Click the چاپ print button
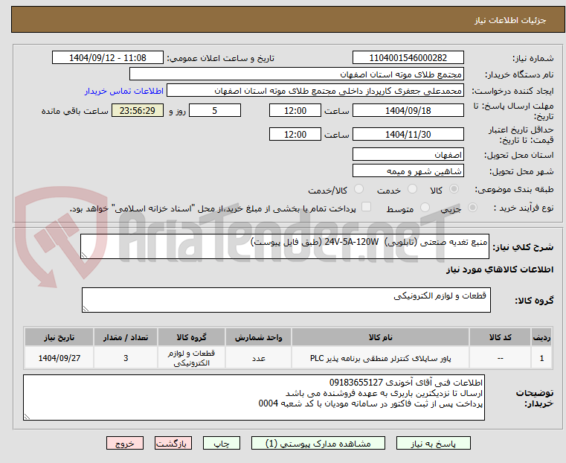566x463 pixels. pos(222,443)
